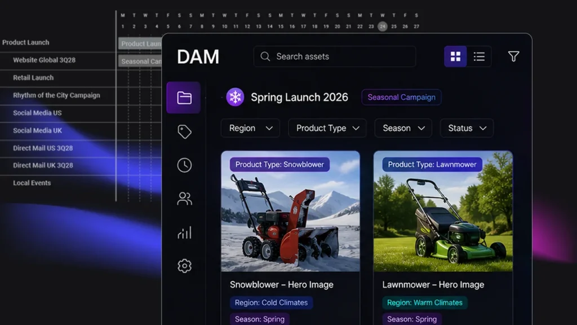Open the Product Type dropdown
Image resolution: width=577 pixels, height=325 pixels.
coord(327,128)
